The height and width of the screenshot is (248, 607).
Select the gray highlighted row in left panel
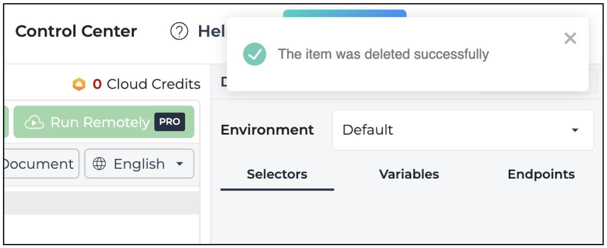102,203
